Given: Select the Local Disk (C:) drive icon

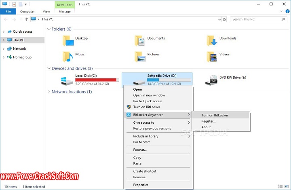Looking at the screenshot, I should 67,80.
